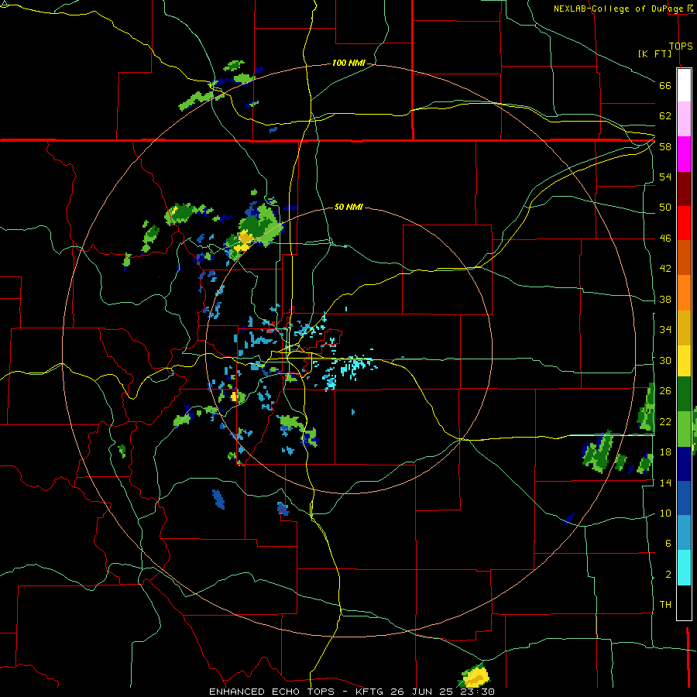Click the 34 legend value
This screenshot has height=697, width=697.
[x=665, y=330]
